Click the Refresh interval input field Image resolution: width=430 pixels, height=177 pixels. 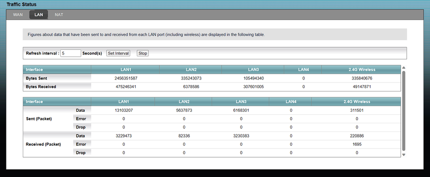tap(71, 53)
